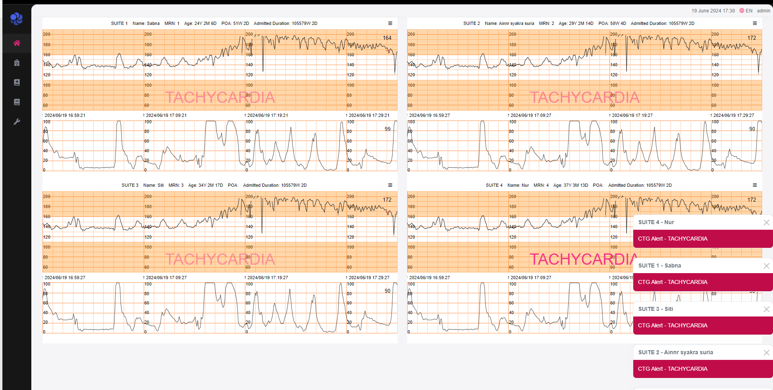This screenshot has height=390, width=773.
Task: Open the hospital building sidebar icon
Action: (x=16, y=63)
